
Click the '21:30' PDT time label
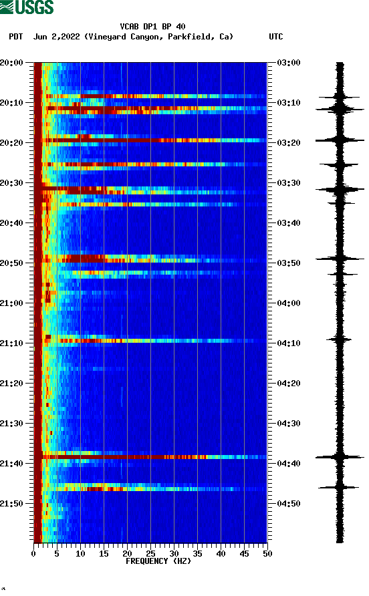[11, 424]
